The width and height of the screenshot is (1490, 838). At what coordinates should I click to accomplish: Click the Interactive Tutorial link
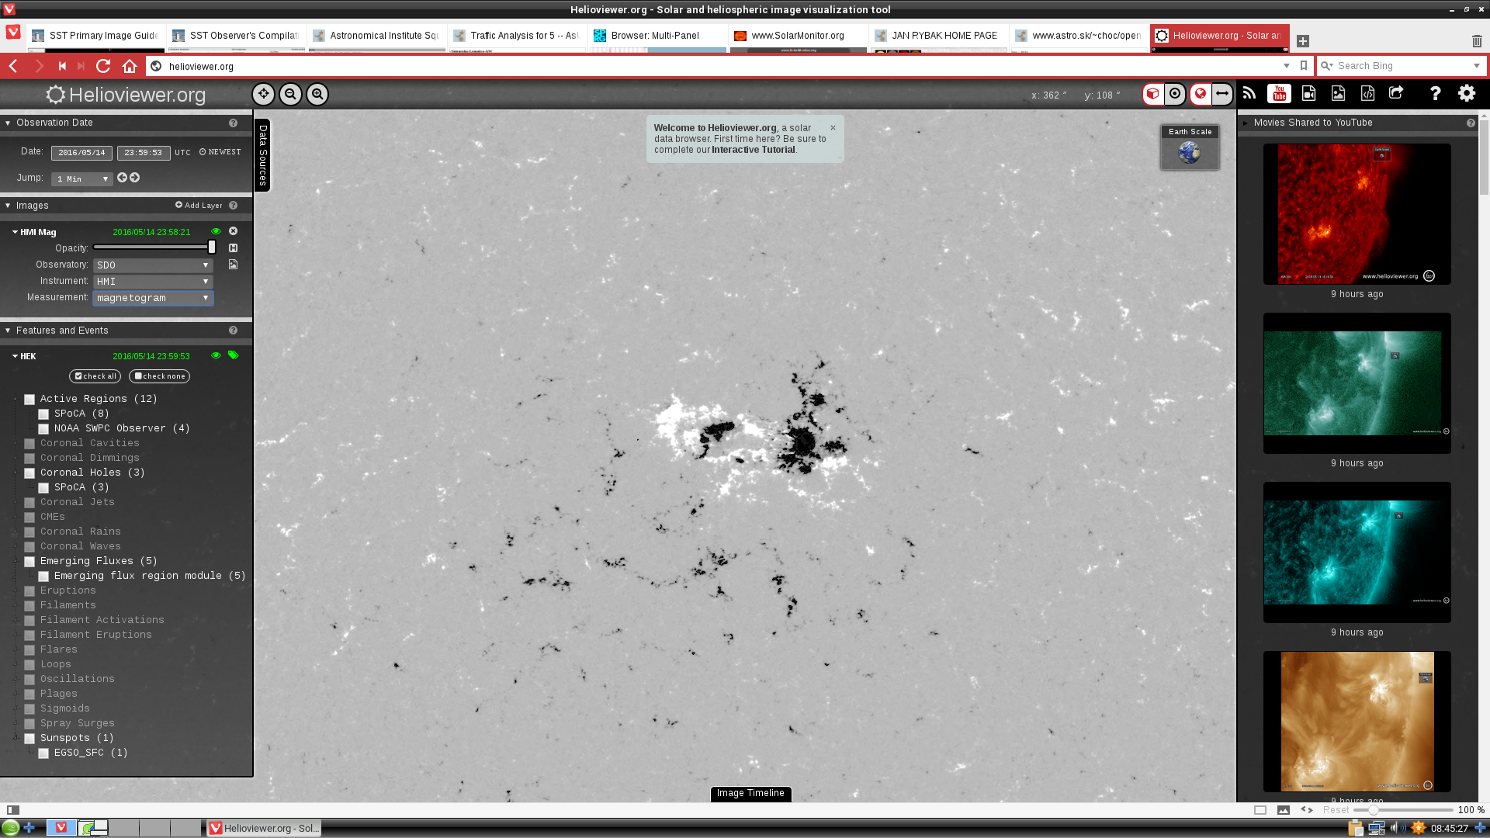pos(753,150)
